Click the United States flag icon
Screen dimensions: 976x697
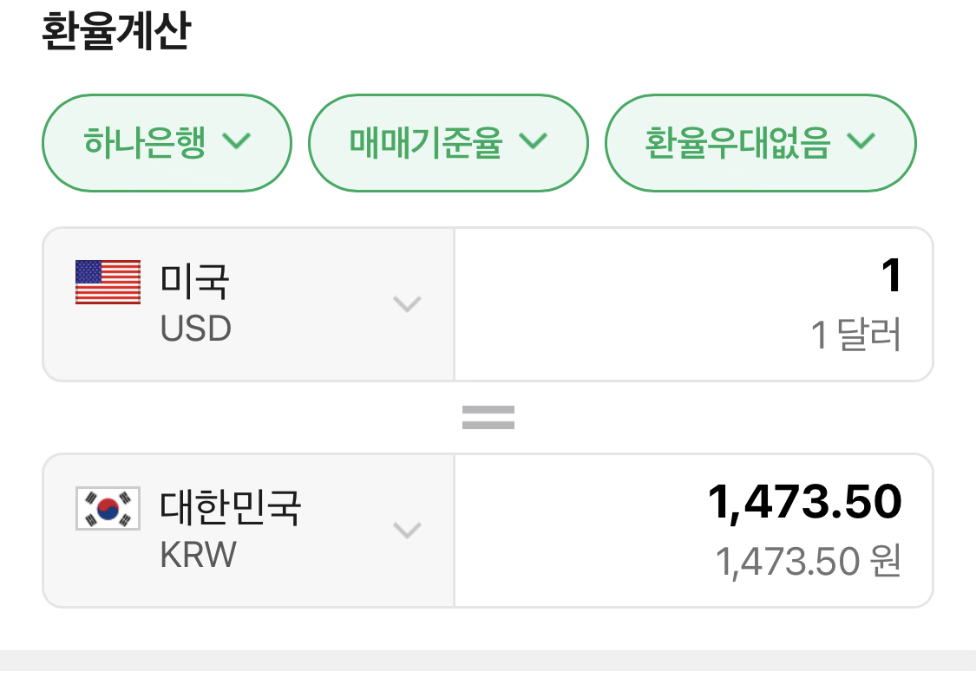tap(108, 282)
